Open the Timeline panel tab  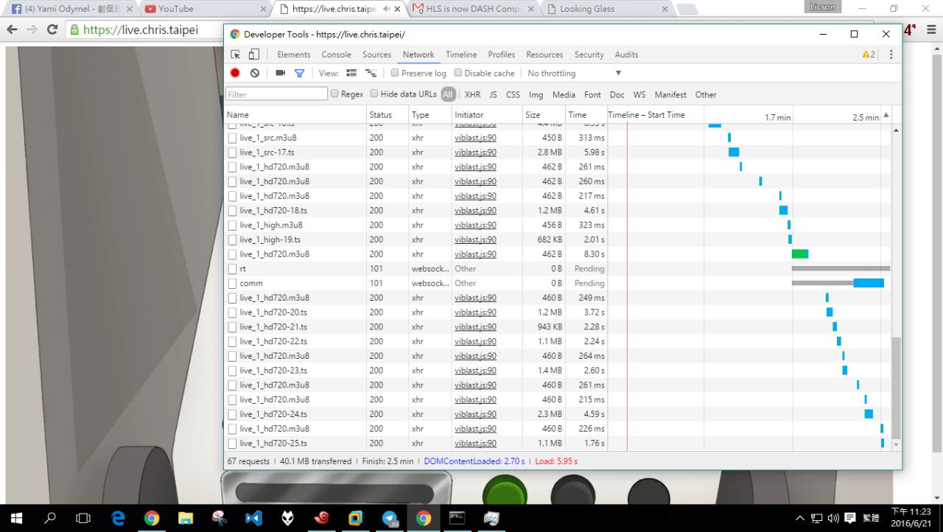click(x=460, y=55)
